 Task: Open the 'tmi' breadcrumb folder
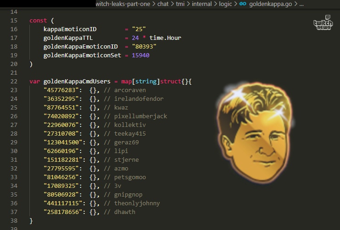tap(180, 4)
